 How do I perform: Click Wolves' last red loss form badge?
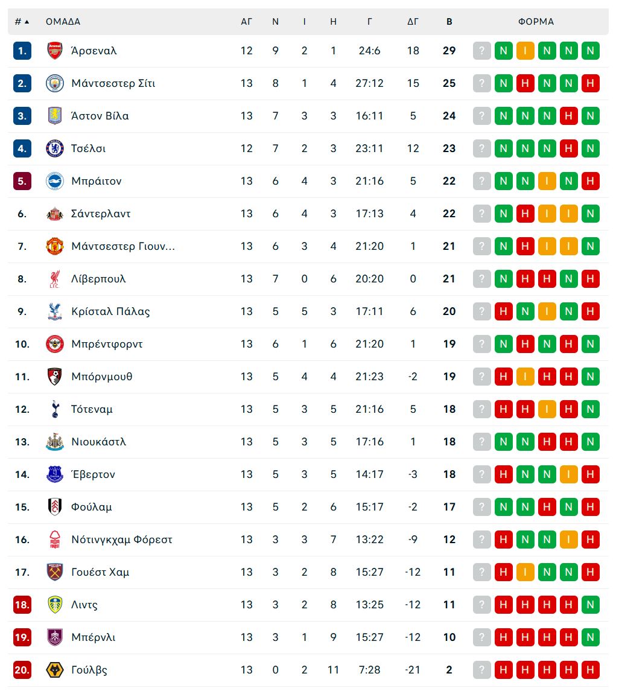(590, 670)
